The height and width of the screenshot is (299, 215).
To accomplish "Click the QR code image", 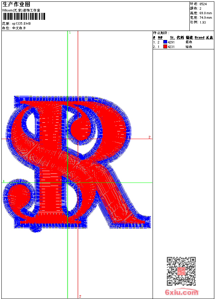I will pyautogui.click(x=181, y=271).
